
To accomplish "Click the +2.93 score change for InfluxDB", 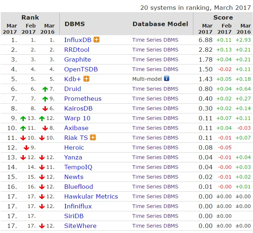I will coord(243,40).
